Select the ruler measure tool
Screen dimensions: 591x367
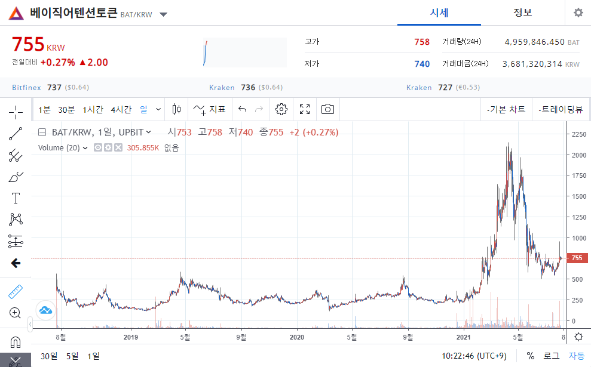[16, 292]
